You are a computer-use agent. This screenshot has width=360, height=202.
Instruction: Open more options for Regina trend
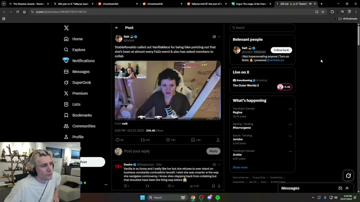tap(290, 109)
